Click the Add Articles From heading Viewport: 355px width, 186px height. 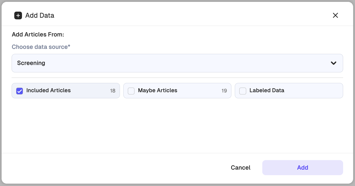[x=38, y=35]
